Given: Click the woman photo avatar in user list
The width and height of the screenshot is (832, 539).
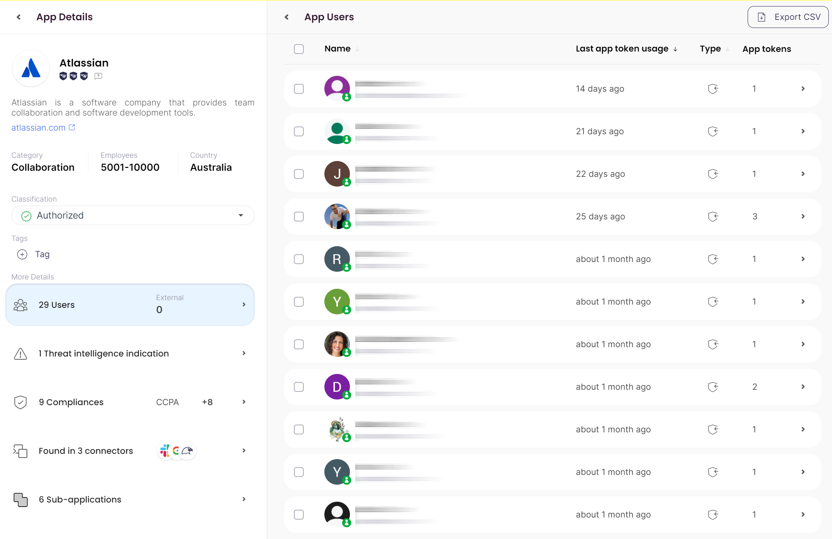Looking at the screenshot, I should point(337,344).
